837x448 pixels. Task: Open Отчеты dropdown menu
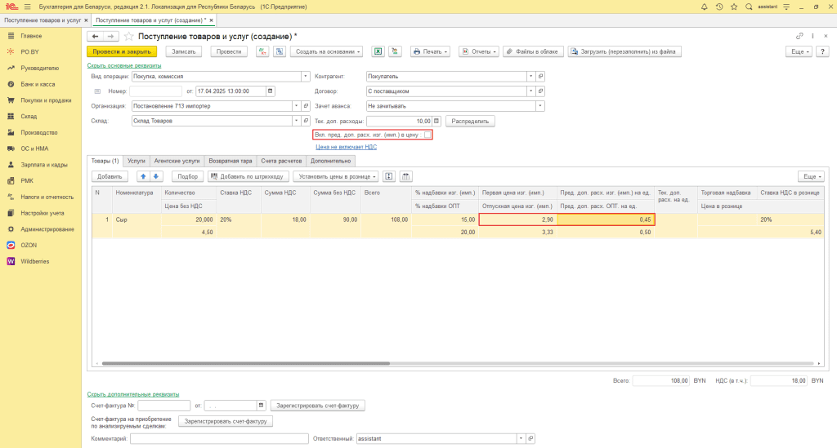[x=479, y=51]
